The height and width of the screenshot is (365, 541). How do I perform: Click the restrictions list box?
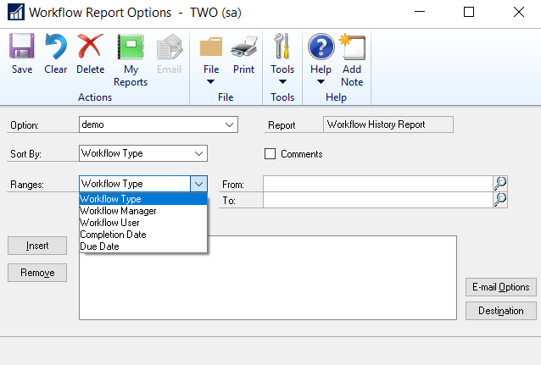268,278
